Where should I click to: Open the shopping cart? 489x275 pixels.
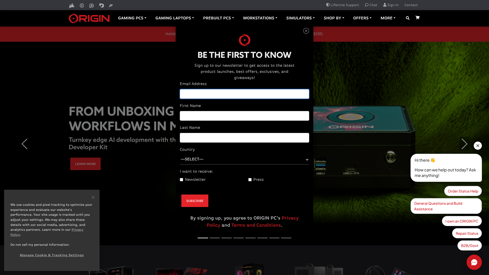click(417, 18)
